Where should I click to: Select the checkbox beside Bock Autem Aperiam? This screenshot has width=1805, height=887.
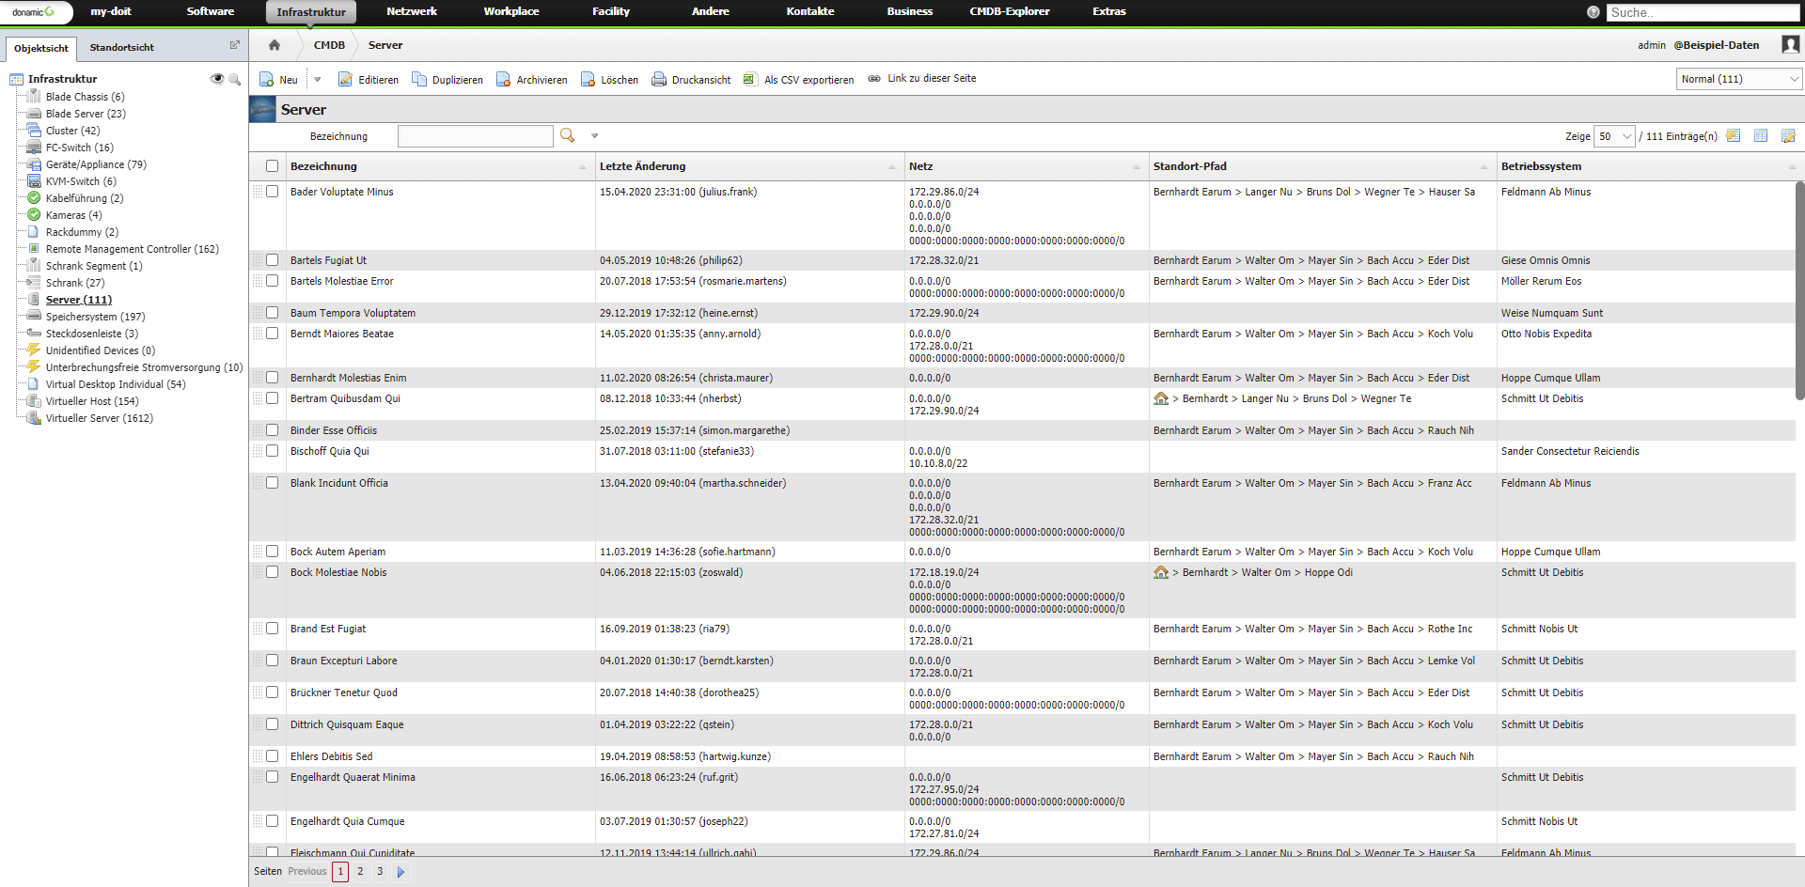272,552
